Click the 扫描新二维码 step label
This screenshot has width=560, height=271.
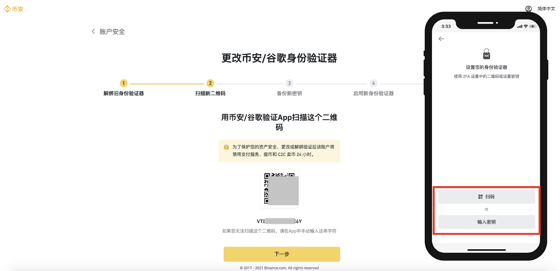click(210, 93)
